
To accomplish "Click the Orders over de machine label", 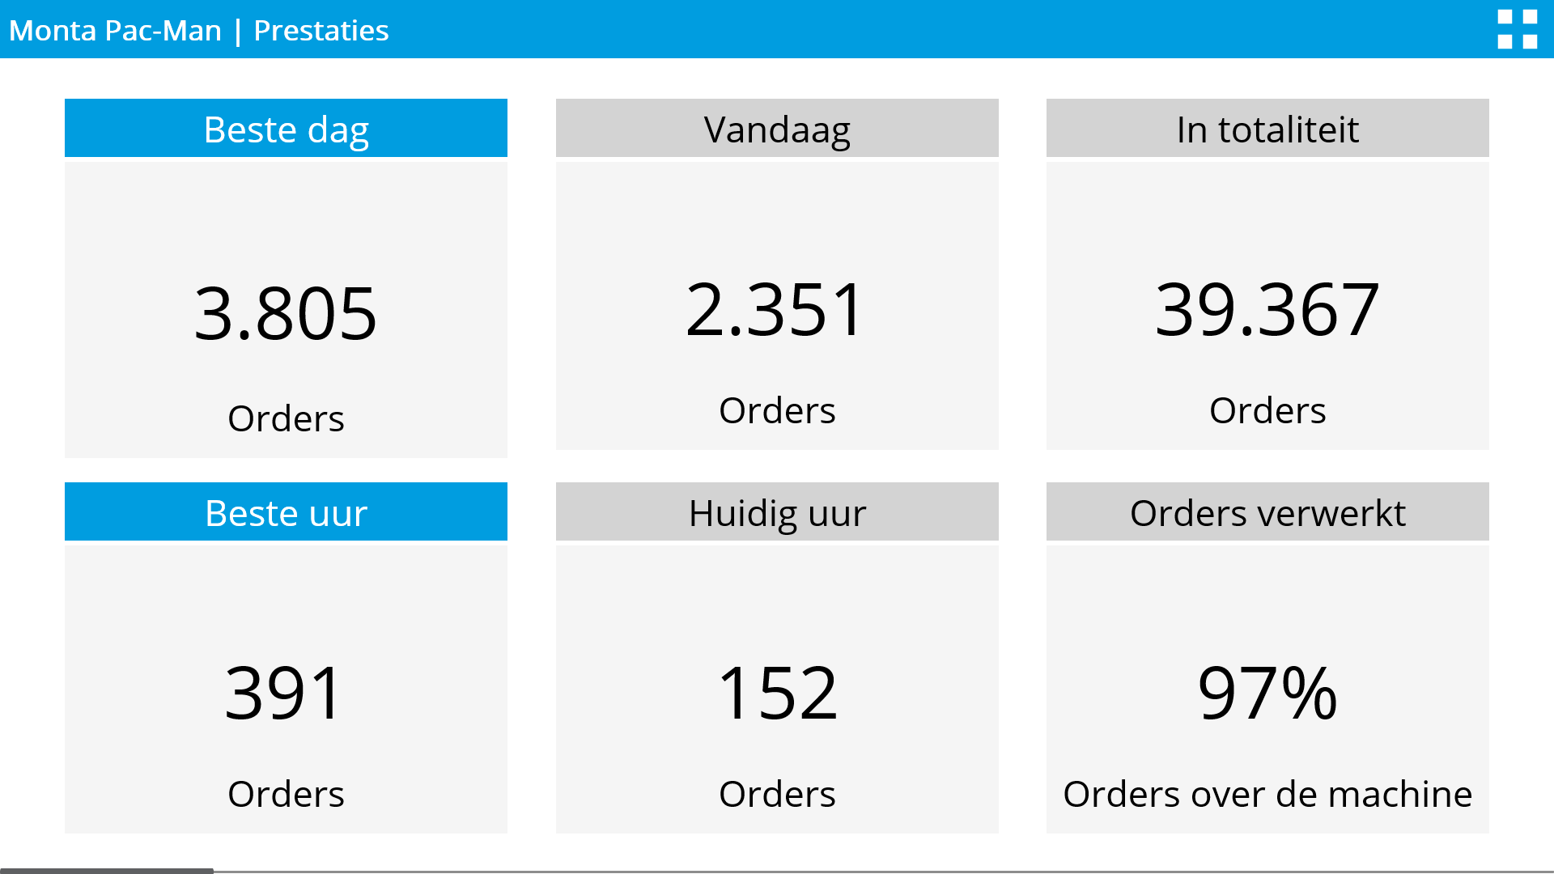I will (x=1267, y=794).
